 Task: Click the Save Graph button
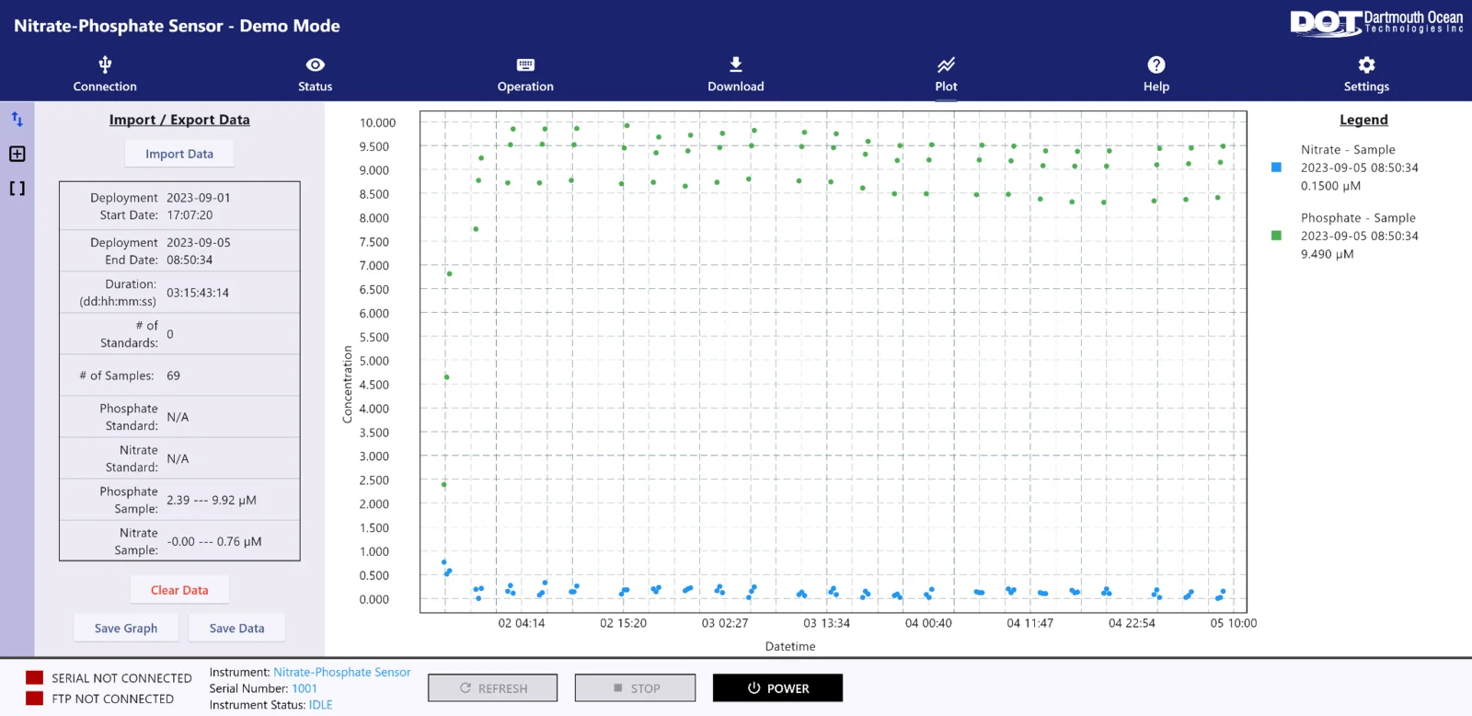126,628
